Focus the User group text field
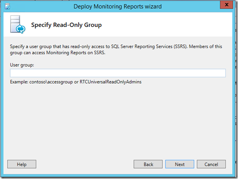The width and height of the screenshot is (238, 179). click(118, 73)
